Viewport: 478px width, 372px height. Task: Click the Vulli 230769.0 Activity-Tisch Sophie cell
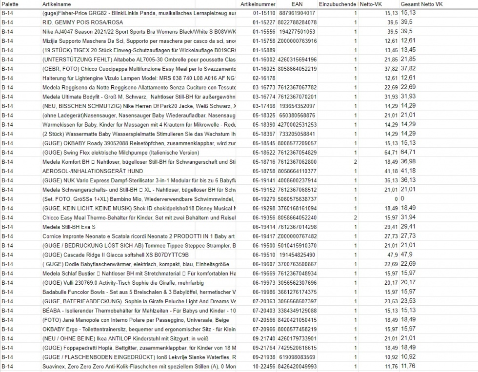(139, 283)
